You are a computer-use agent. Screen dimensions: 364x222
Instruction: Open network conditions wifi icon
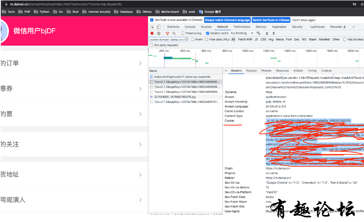click(x=258, y=33)
